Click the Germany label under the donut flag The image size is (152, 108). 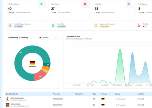[32, 67]
